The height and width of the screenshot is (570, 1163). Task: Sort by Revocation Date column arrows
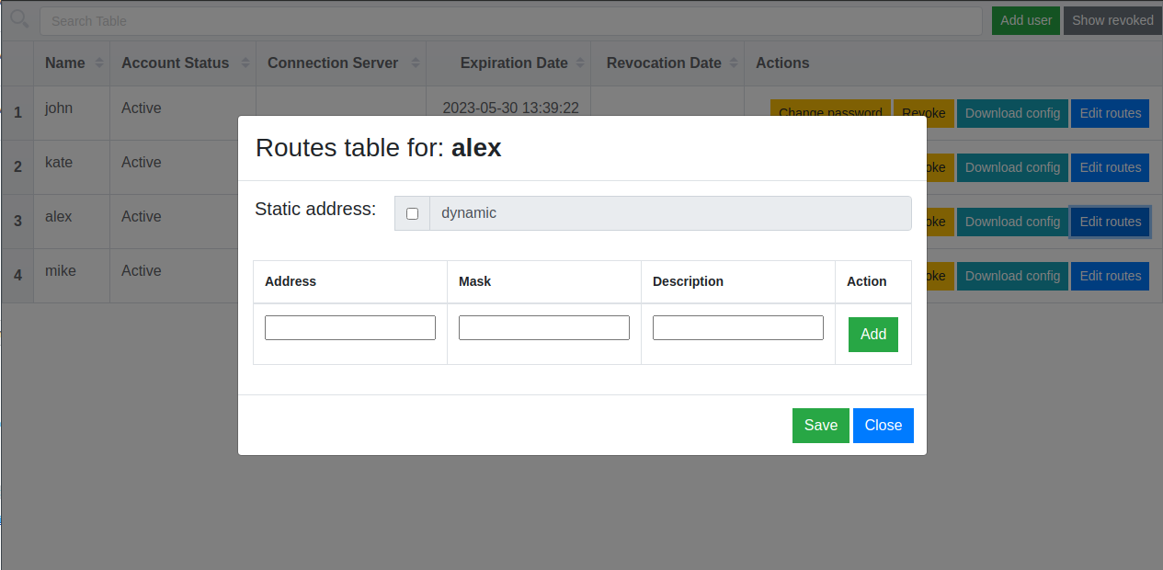click(734, 63)
